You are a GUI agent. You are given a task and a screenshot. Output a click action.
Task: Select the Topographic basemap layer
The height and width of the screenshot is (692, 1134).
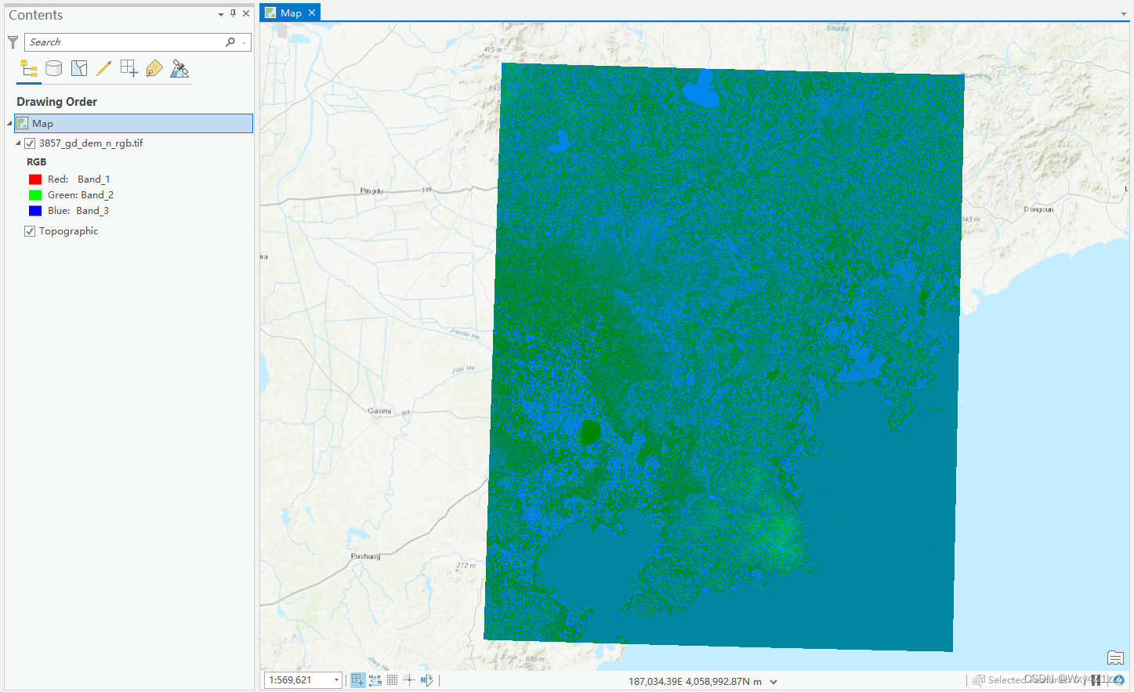pos(68,231)
